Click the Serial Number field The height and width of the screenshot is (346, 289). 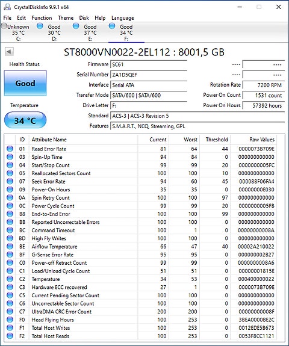(149, 75)
